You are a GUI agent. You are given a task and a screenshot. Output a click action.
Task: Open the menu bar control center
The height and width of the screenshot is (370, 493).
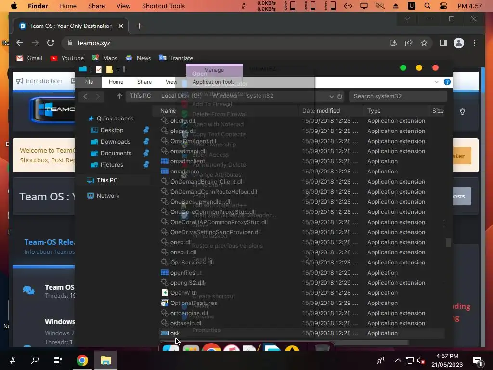click(443, 6)
